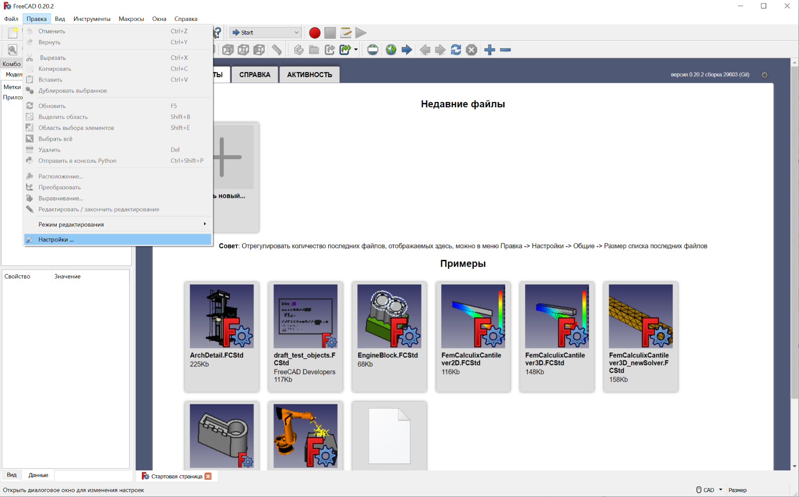Image resolution: width=799 pixels, height=497 pixels.
Task: Expand the Режим редактирования submenu
Action: [118, 224]
